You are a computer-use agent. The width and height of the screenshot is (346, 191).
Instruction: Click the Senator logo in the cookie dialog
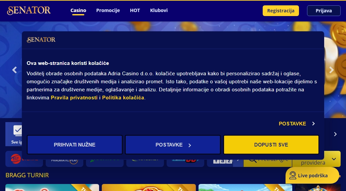(x=41, y=39)
